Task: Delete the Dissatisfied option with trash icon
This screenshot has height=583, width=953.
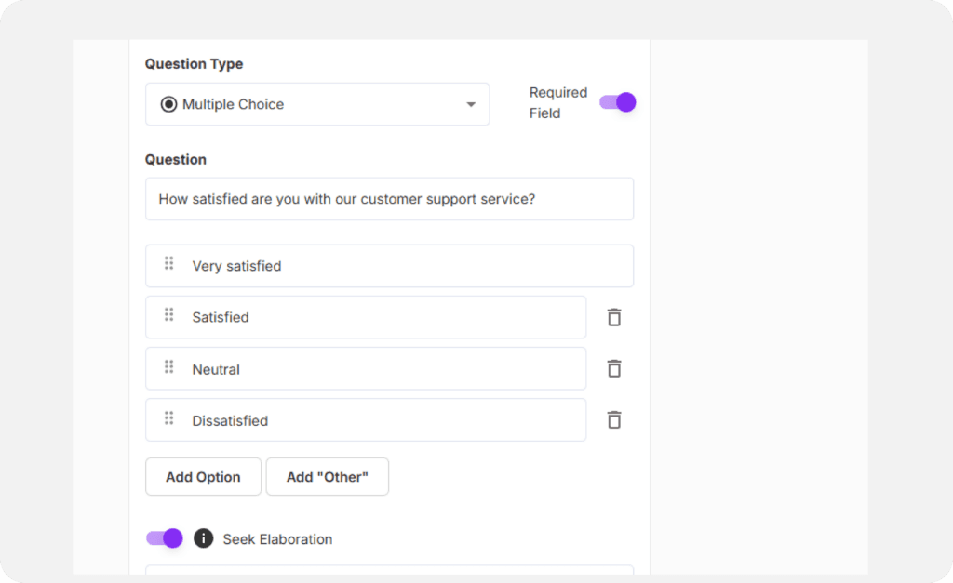Action: 614,420
